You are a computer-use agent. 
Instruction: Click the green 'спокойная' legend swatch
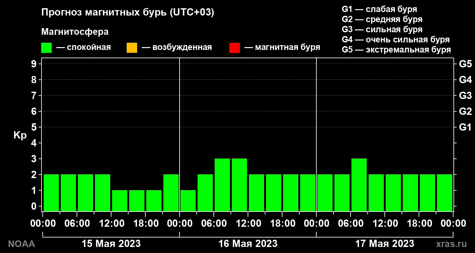click(x=46, y=48)
